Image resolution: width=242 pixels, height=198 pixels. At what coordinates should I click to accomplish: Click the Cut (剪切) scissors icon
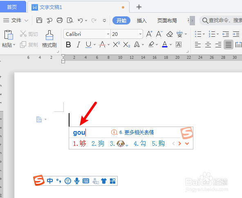point(23,34)
